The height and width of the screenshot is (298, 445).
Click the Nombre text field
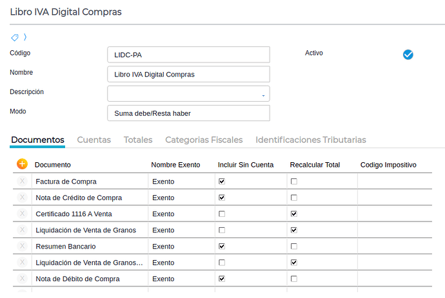pos(188,75)
